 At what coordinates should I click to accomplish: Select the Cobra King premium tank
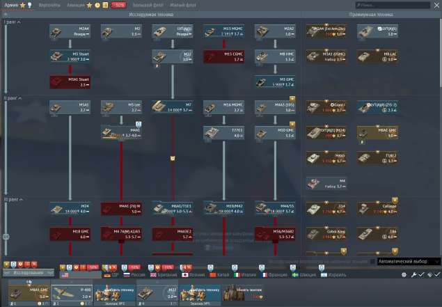(326, 235)
